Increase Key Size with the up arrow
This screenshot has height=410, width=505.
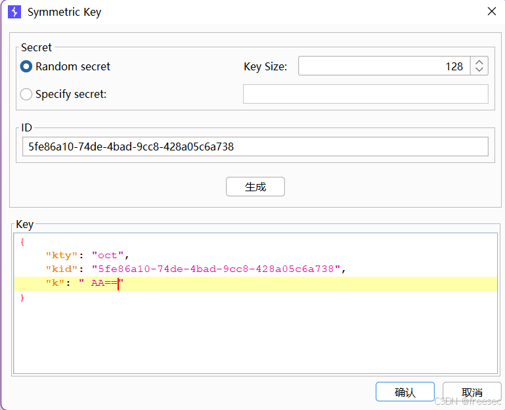pyautogui.click(x=479, y=62)
